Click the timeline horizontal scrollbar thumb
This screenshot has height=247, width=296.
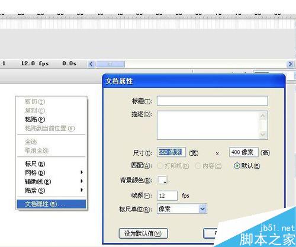coord(110,64)
